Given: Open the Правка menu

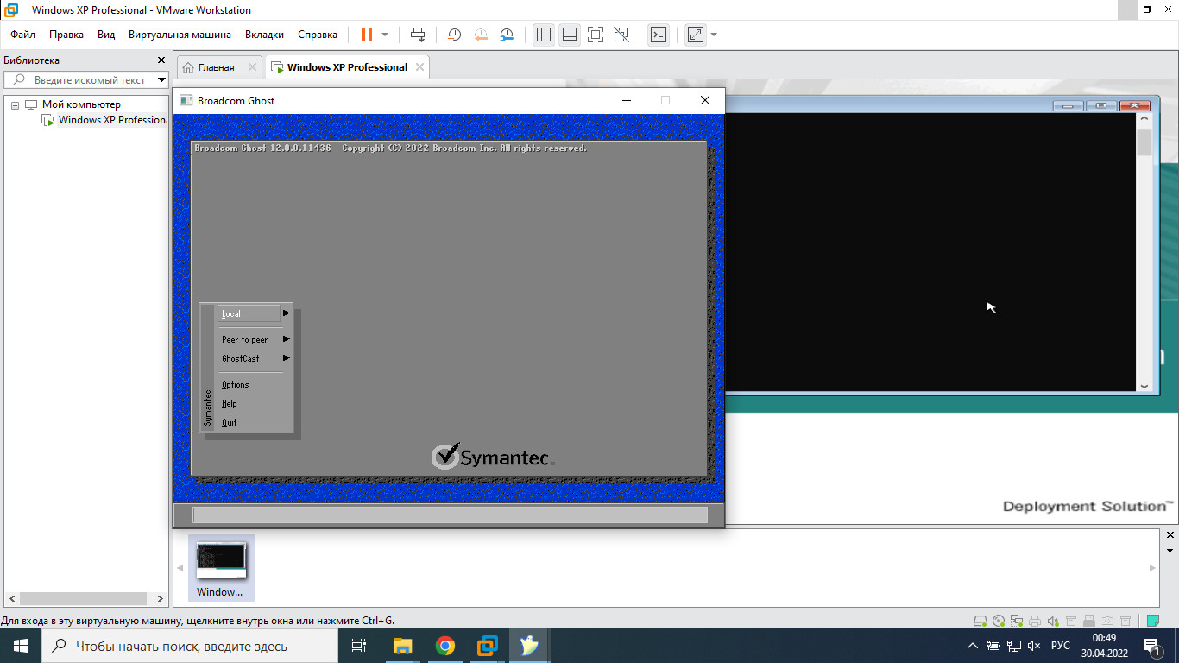Looking at the screenshot, I should 66,35.
